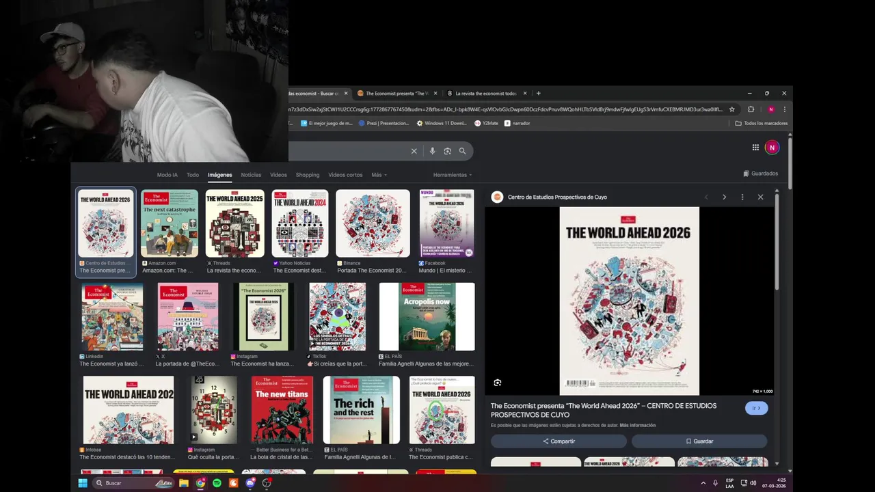Close the image preview panel
Viewport: 875px width, 492px height.
760,197
